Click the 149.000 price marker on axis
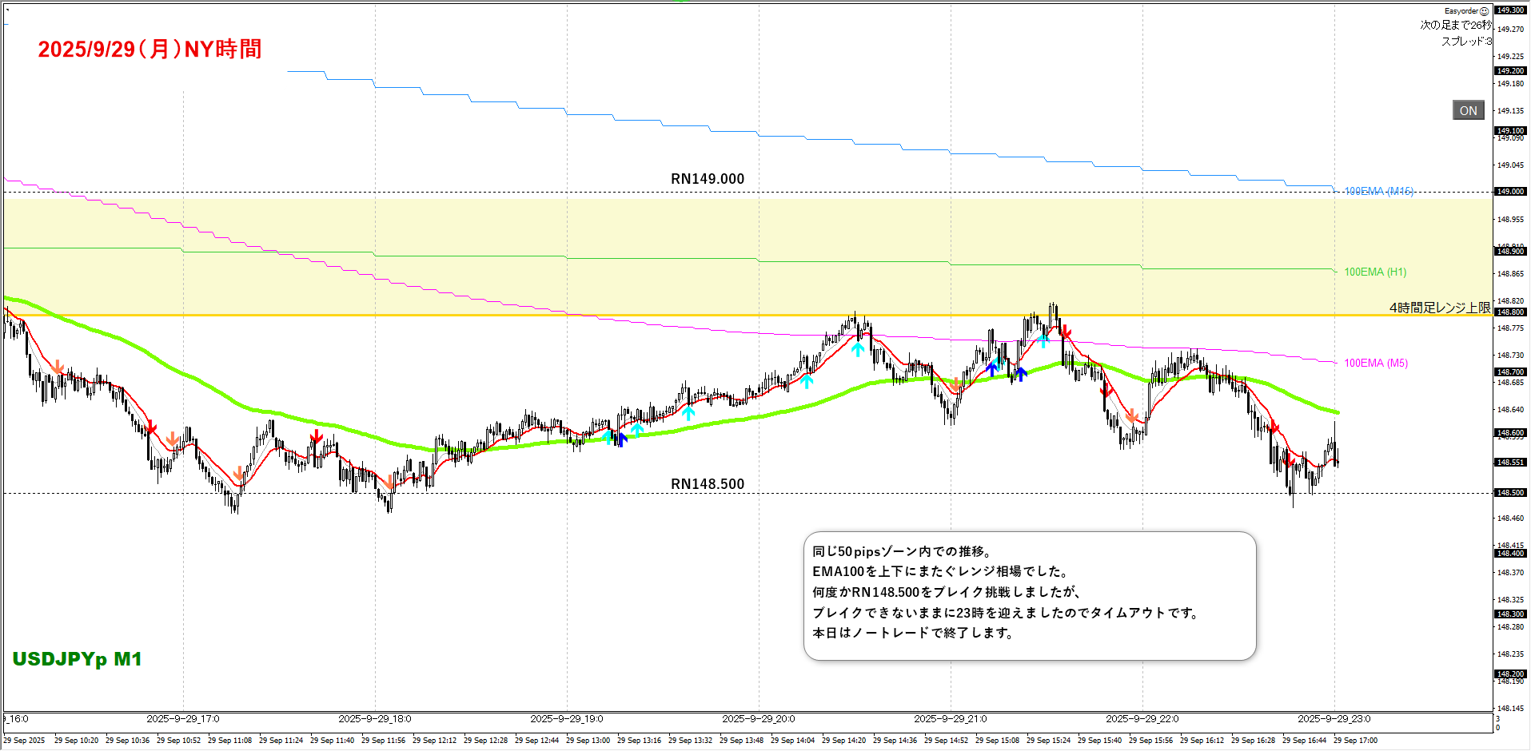 pos(1510,192)
